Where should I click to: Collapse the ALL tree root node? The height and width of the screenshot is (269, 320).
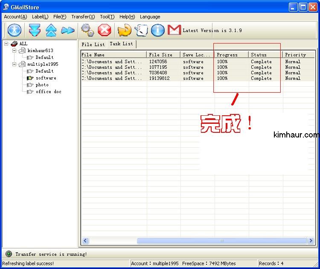coord(6,44)
